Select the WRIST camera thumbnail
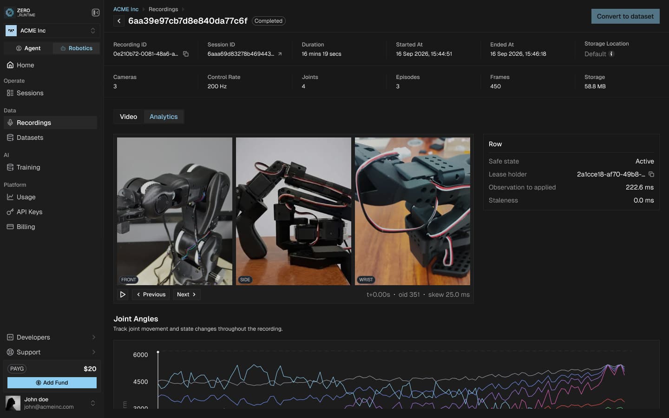Viewport: 669px width, 418px height. pos(413,211)
